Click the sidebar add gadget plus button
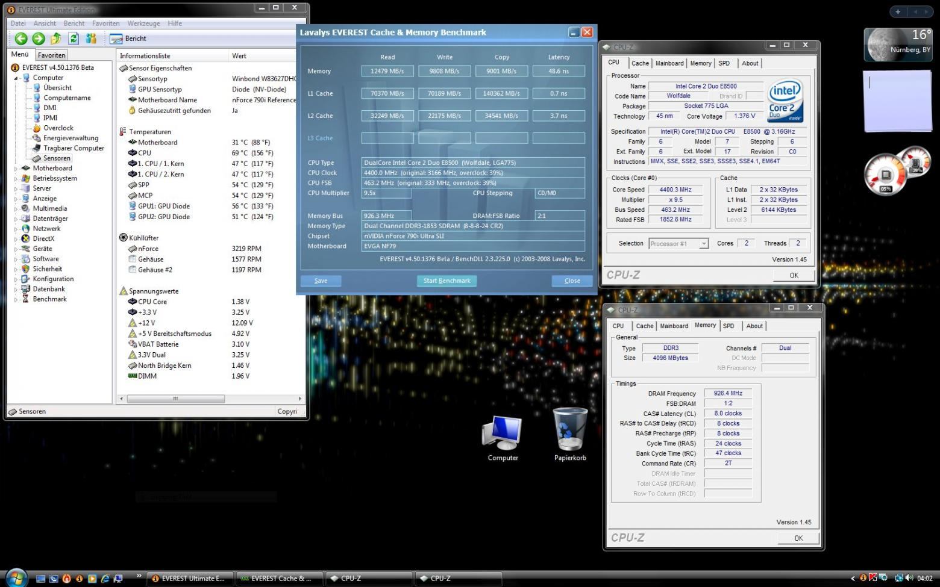This screenshot has height=587, width=940. 898,11
